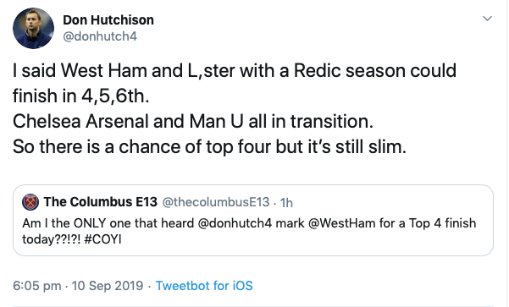This screenshot has width=509, height=307.
Task: Click the @thecolumbusE13 handle
Action: [216, 202]
